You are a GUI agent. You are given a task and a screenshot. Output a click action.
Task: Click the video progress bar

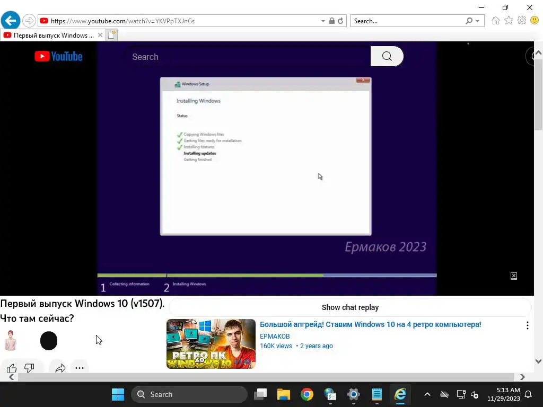267,276
